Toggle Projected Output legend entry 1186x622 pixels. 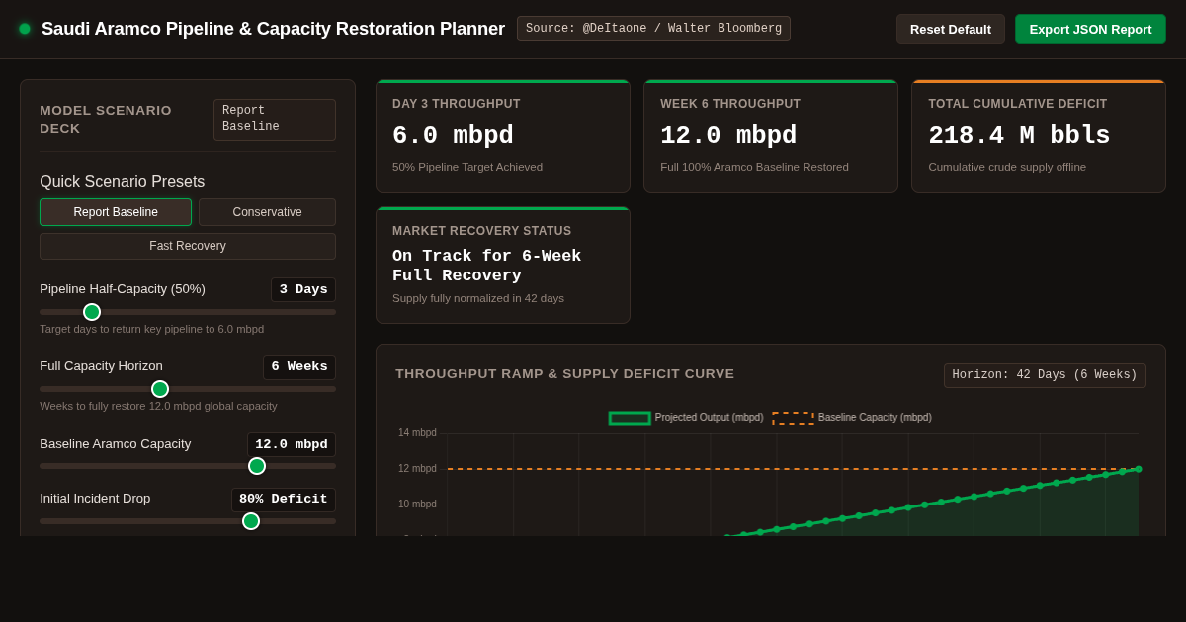[x=686, y=418]
